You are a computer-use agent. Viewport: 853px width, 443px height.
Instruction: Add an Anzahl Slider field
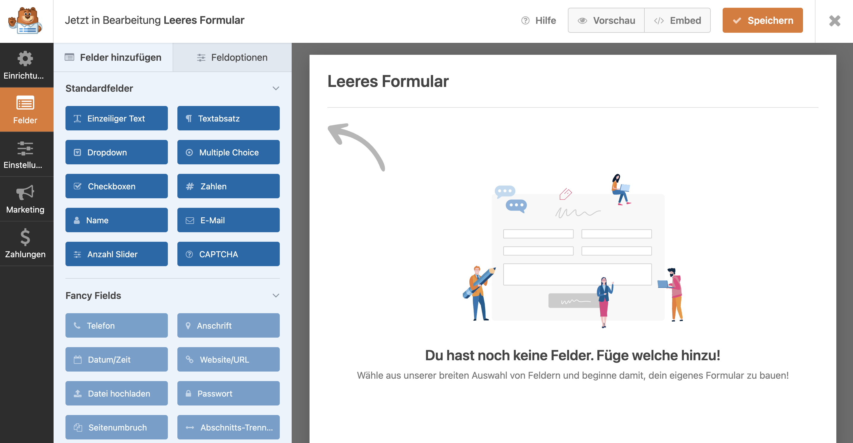coord(117,254)
